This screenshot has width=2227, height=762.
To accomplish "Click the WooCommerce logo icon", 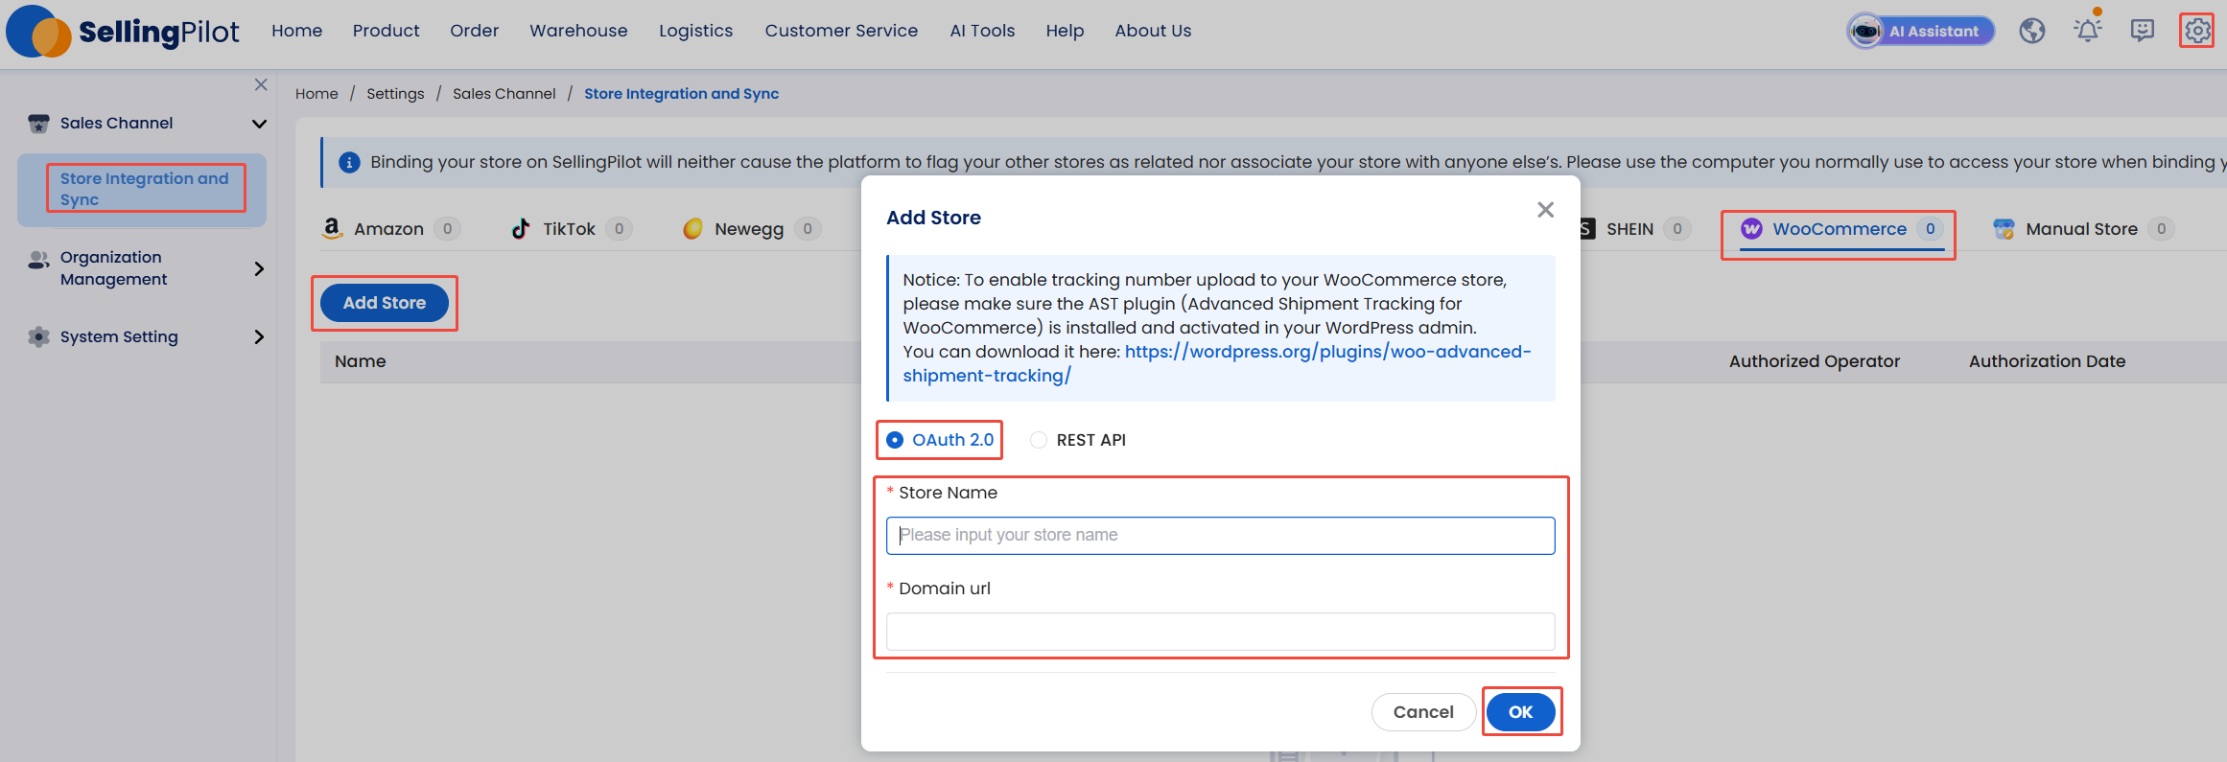I will pyautogui.click(x=1751, y=228).
